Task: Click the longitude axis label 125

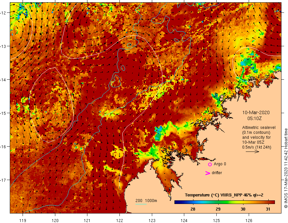Action: [x=217, y=220]
